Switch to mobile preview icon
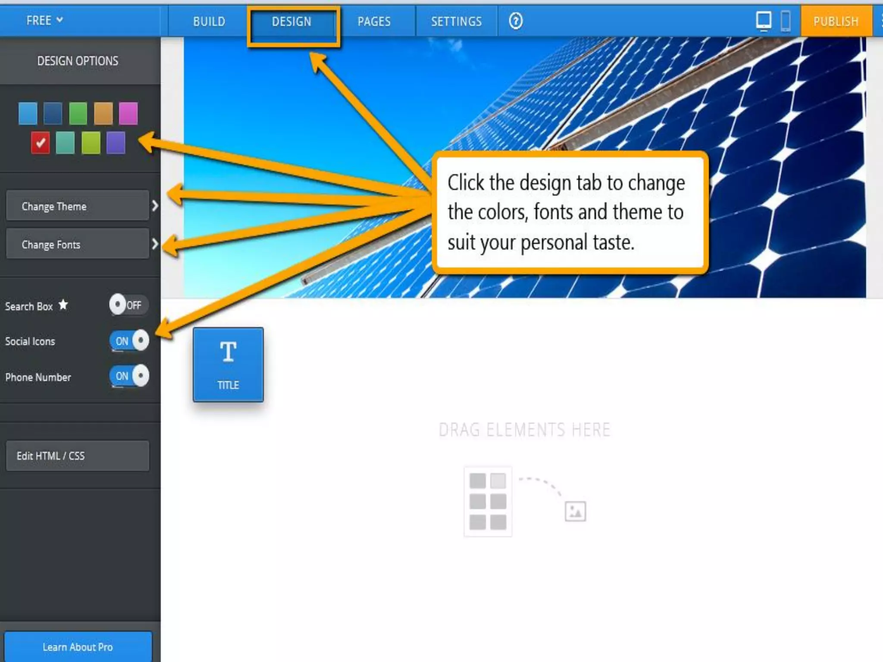This screenshot has width=883, height=662. (786, 21)
